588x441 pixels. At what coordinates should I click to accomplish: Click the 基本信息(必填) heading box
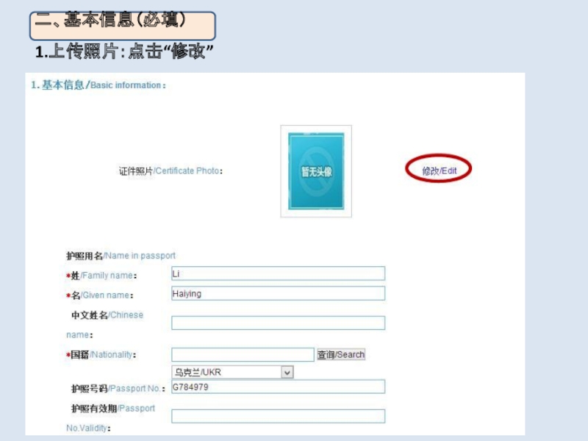pos(123,26)
